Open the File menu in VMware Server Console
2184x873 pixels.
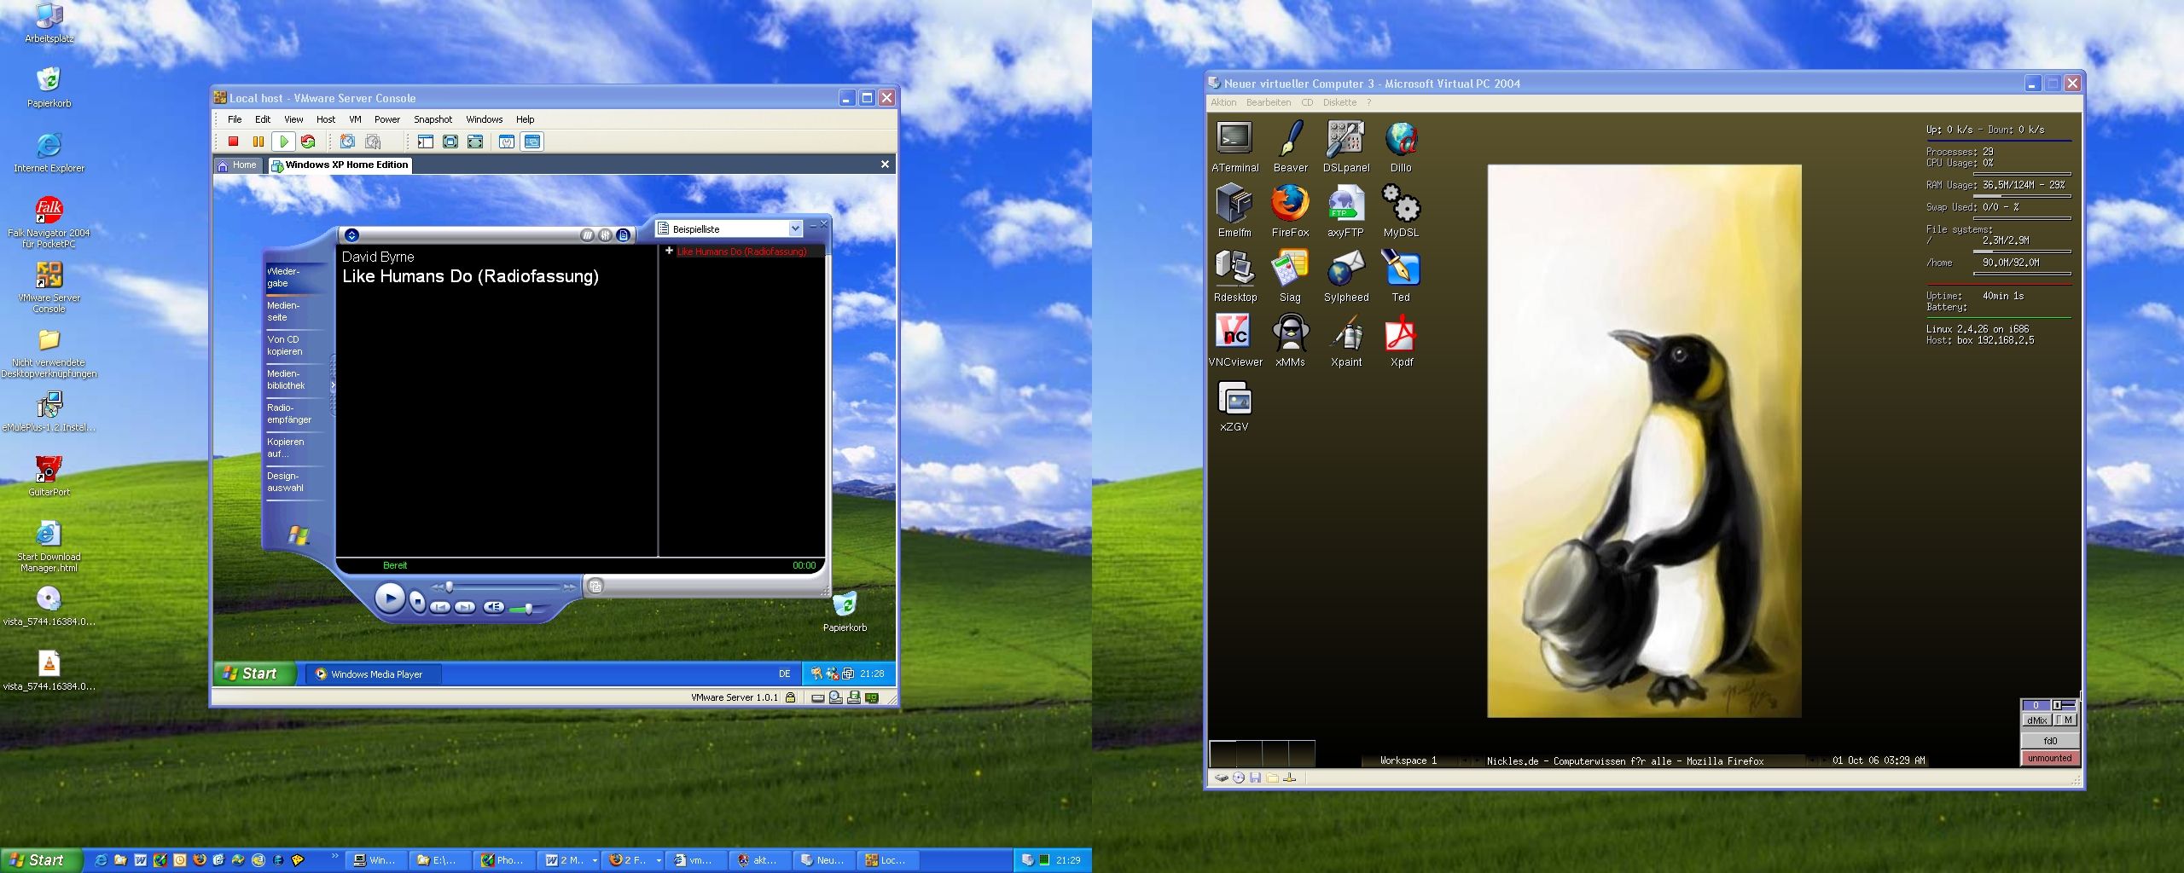click(x=235, y=119)
